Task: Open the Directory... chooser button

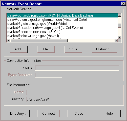Action: point(18,114)
